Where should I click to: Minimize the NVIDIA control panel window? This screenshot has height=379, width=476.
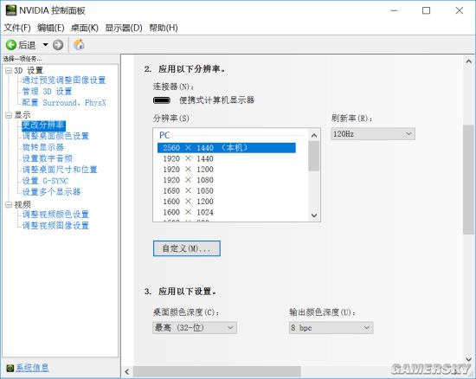(394, 10)
